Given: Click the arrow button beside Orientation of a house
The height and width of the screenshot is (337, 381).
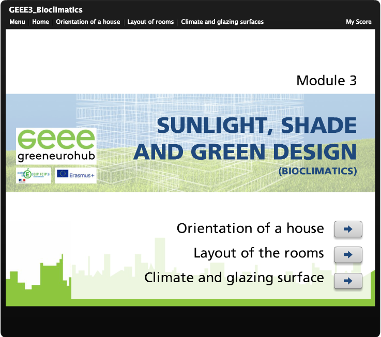Looking at the screenshot, I should (x=348, y=229).
